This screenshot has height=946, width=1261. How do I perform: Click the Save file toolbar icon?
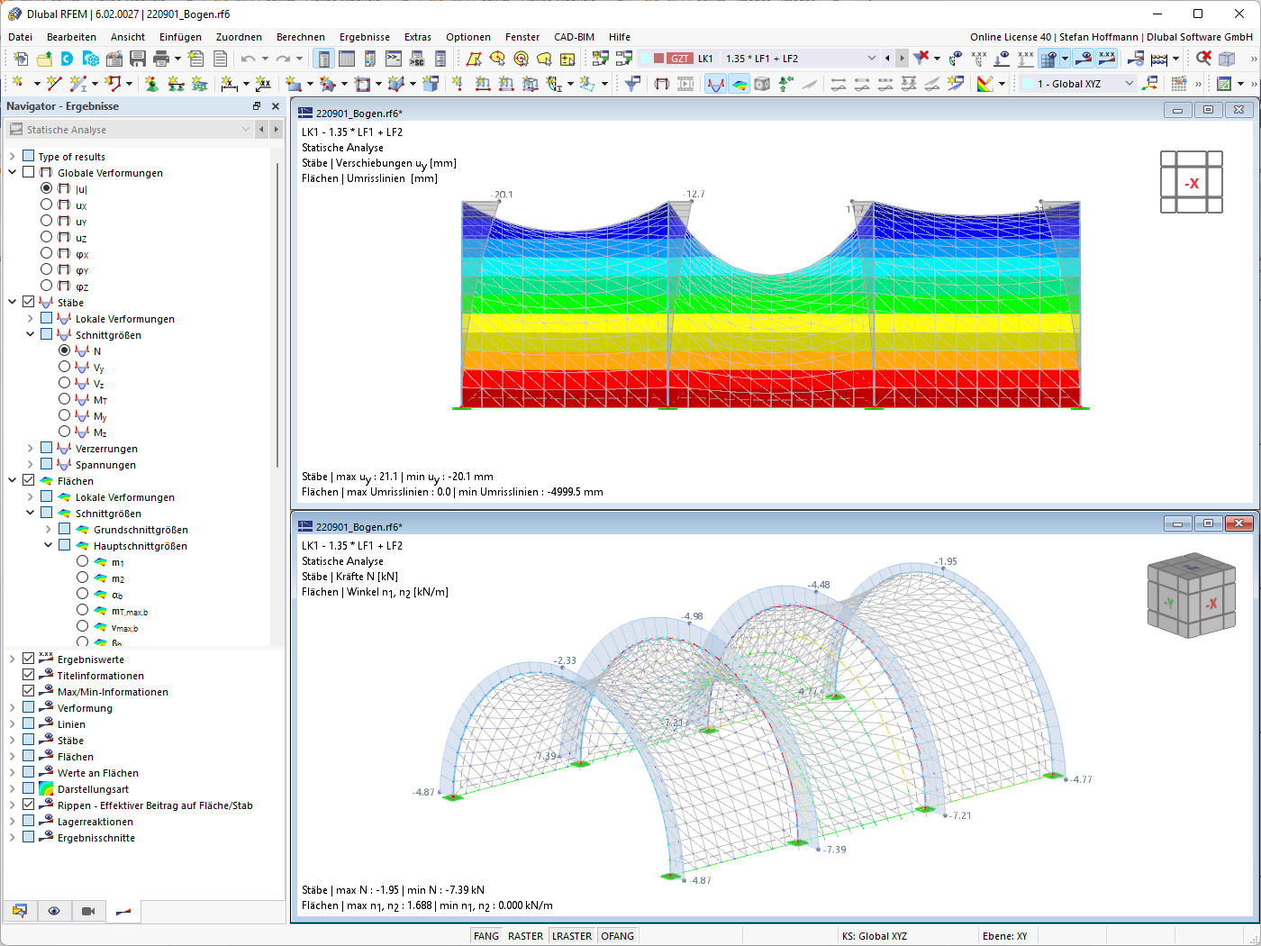click(138, 59)
